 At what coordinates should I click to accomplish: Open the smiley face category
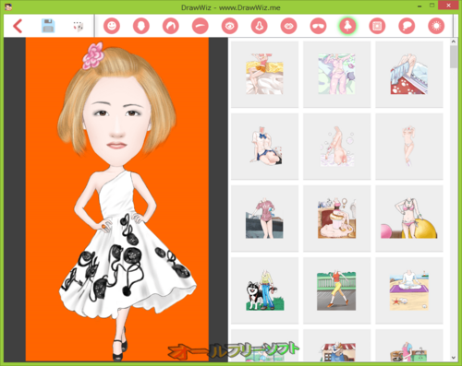point(112,26)
